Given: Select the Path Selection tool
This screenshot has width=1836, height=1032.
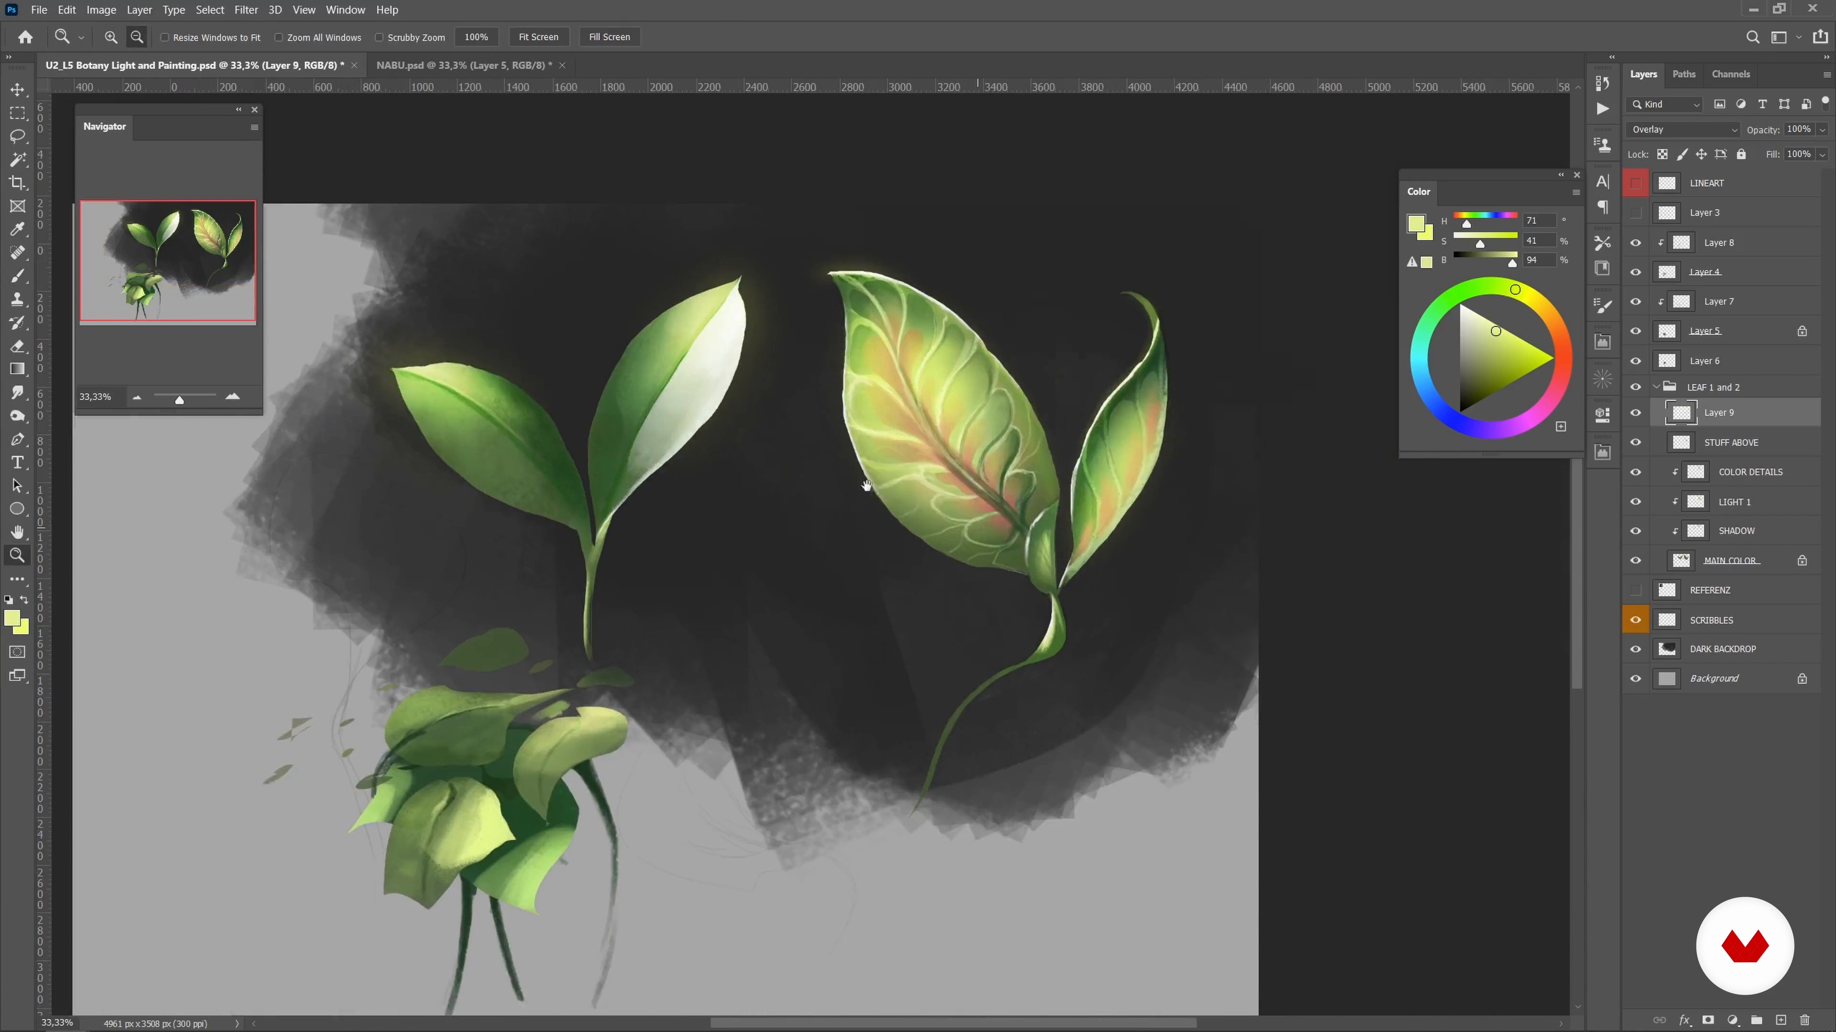Looking at the screenshot, I should click(x=17, y=486).
